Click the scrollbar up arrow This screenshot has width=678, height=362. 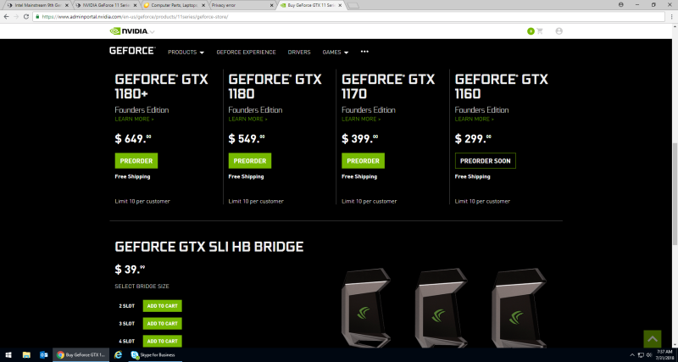click(x=675, y=26)
